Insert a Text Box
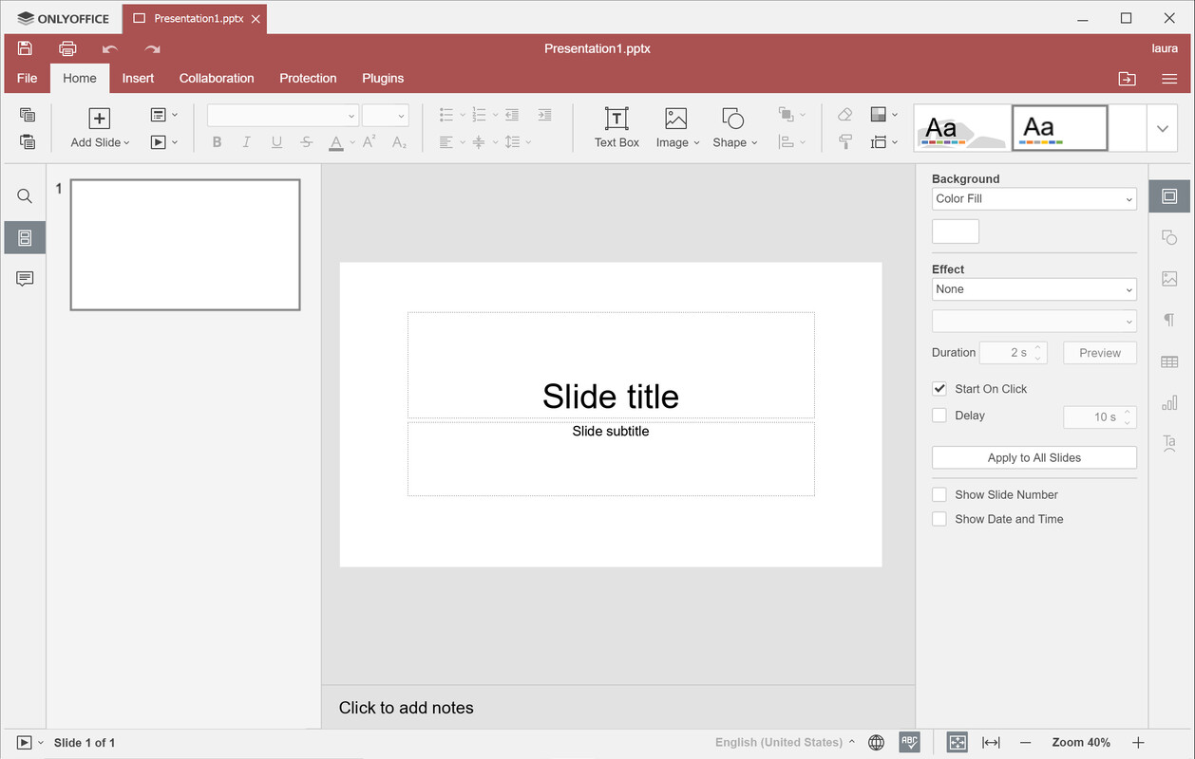This screenshot has height=759, width=1195. pos(616,127)
